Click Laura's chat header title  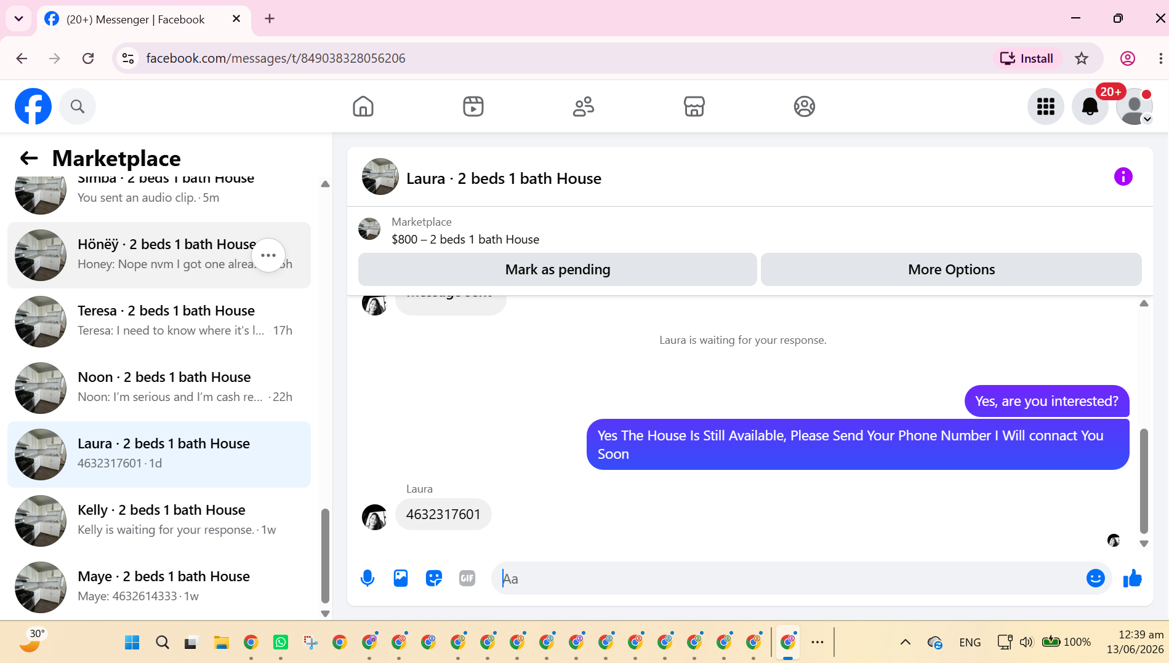pyautogui.click(x=504, y=178)
